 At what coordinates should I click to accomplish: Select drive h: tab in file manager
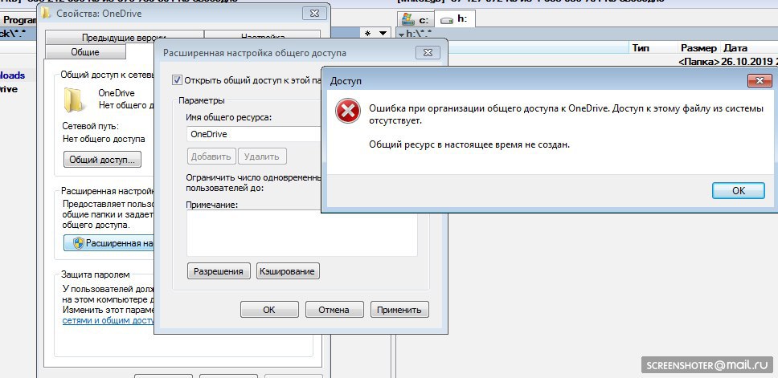[x=455, y=20]
